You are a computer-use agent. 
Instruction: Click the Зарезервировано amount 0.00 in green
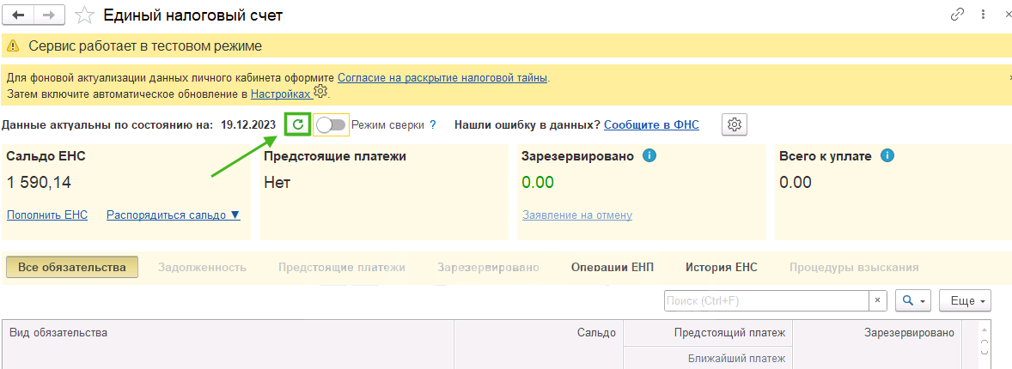tap(539, 183)
